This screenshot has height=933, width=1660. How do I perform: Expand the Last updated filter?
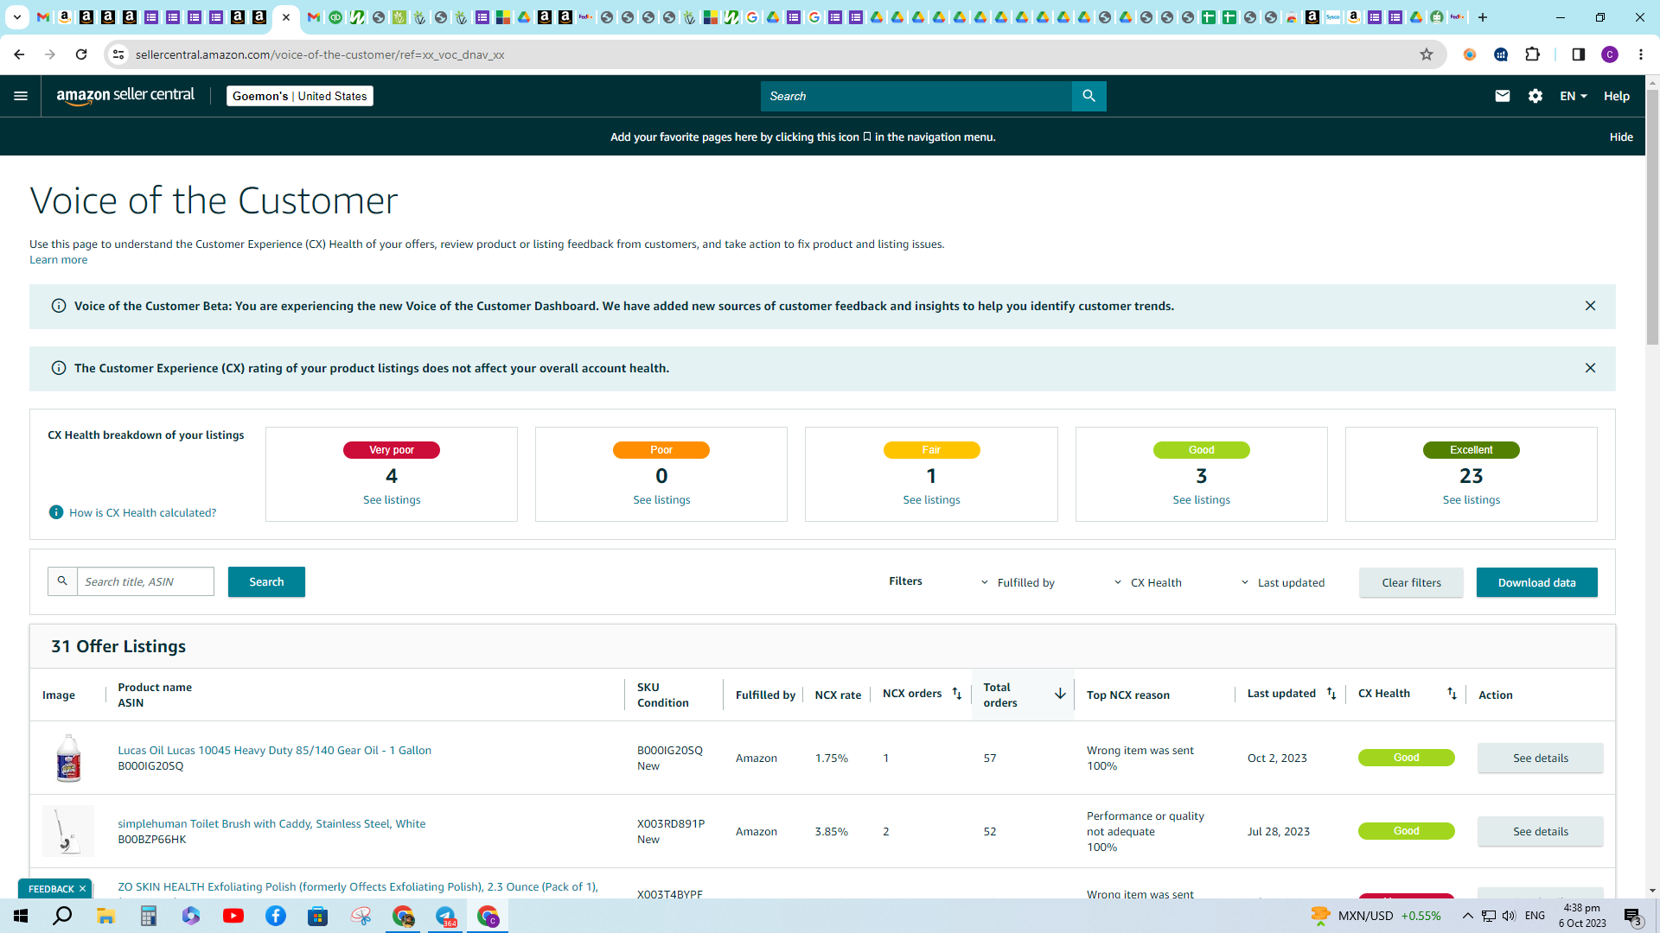tap(1283, 582)
